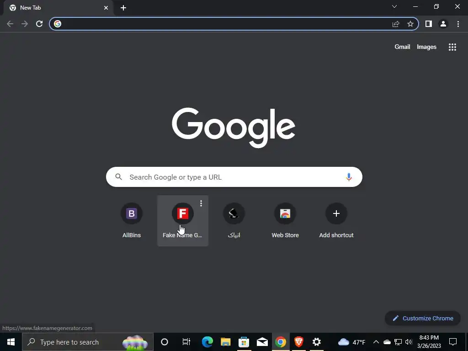
Task: Open the Chrome profile avatar
Action: (443, 24)
